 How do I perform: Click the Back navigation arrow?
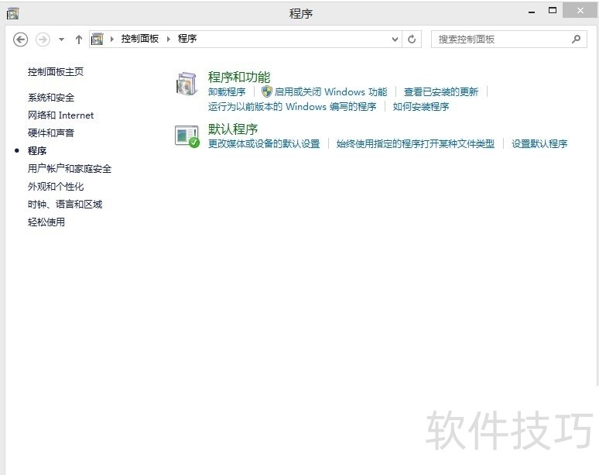[x=21, y=39]
